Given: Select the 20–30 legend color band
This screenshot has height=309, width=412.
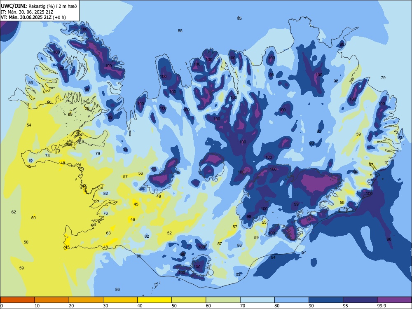Looking at the screenshot, I should click(x=86, y=300).
